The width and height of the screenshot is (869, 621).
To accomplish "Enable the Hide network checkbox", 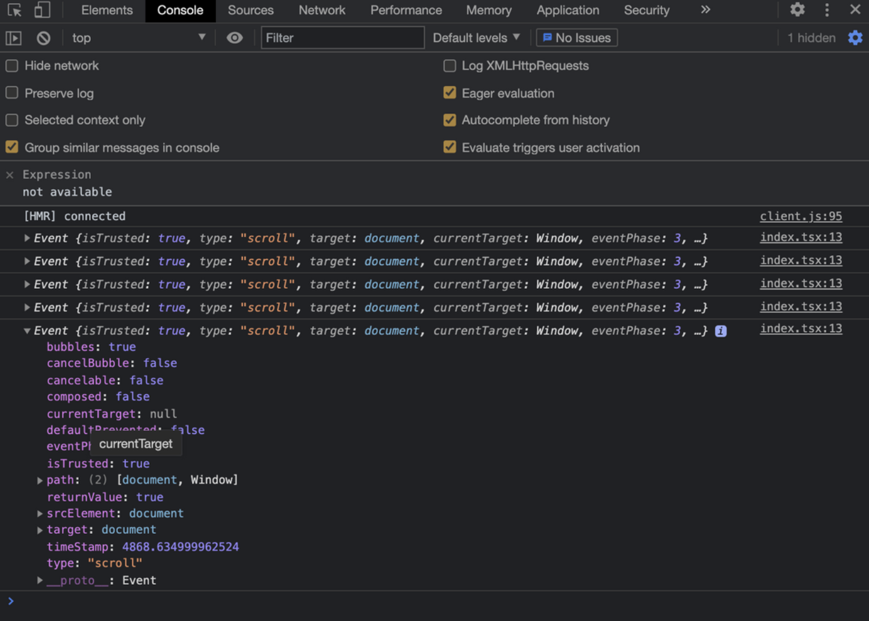I will (12, 66).
